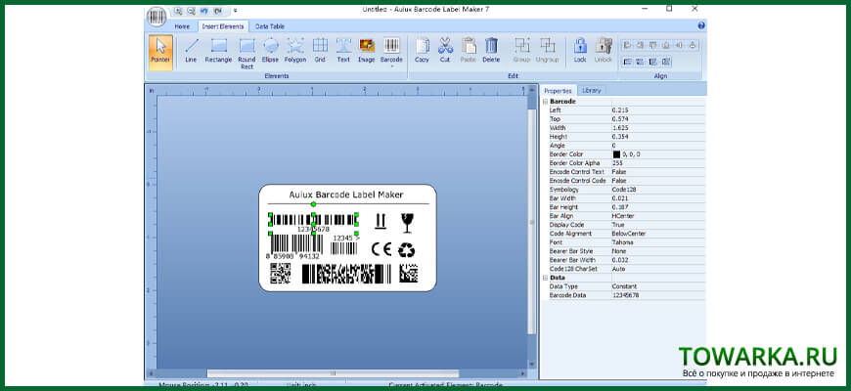Select the Text element tool
Screen dimensions: 851x391
tap(343, 51)
